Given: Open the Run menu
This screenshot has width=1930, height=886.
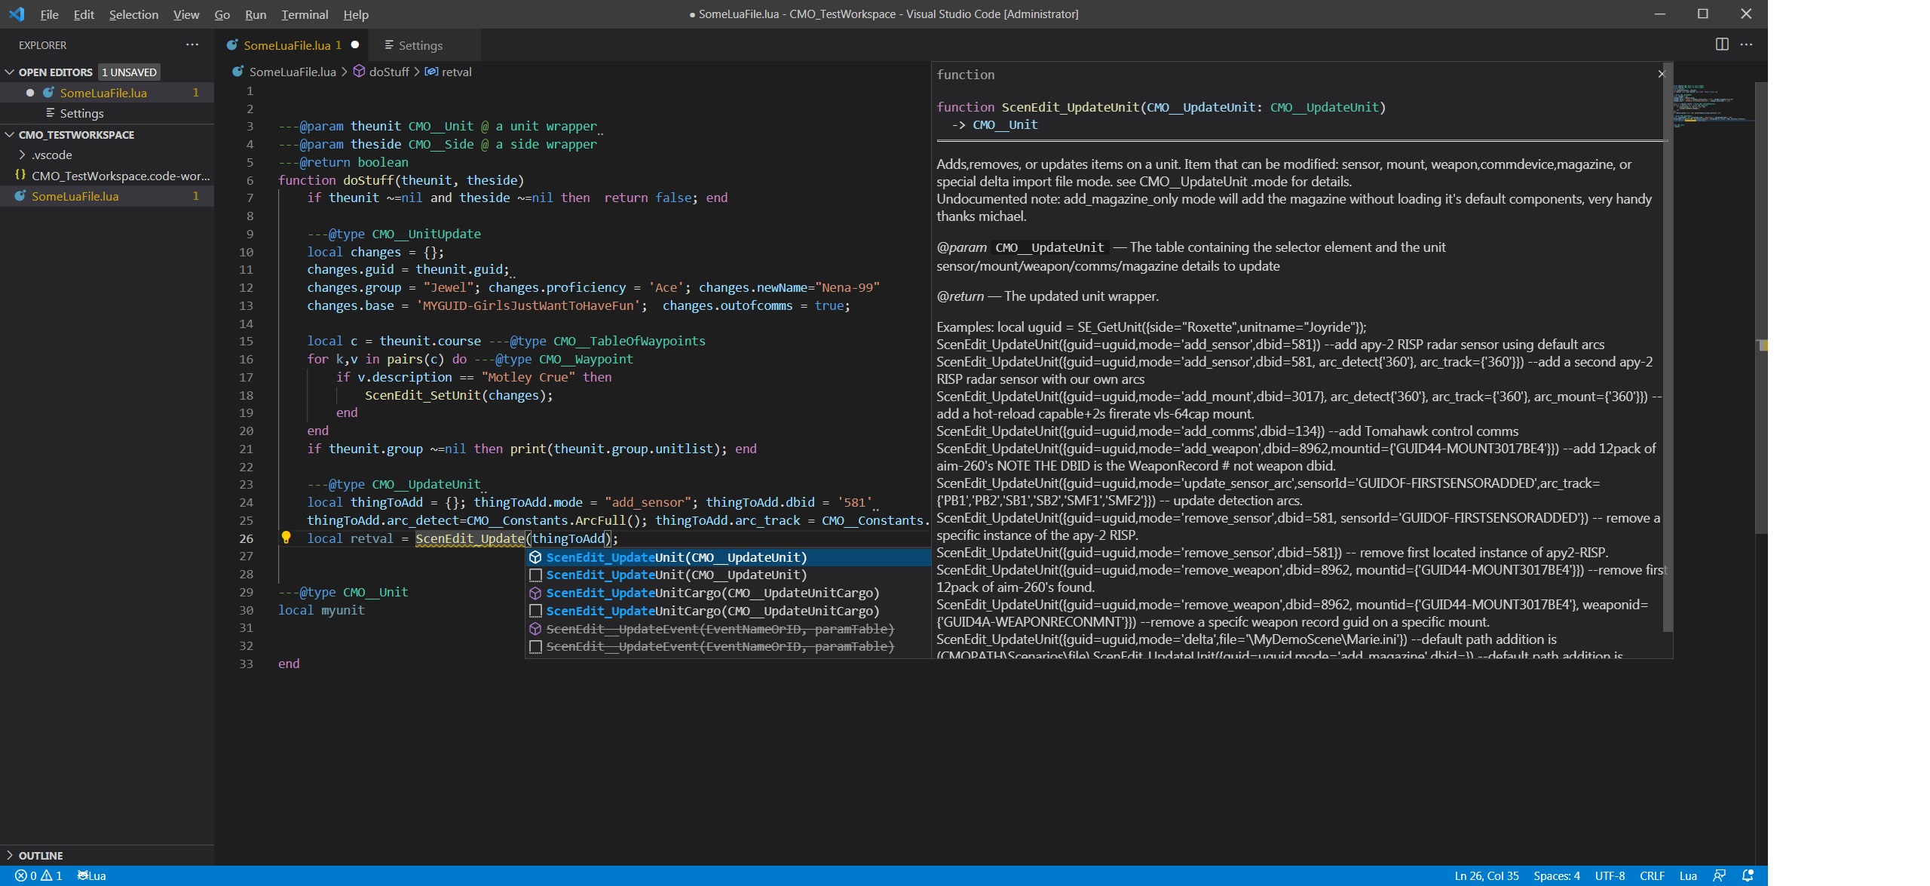Looking at the screenshot, I should point(256,14).
